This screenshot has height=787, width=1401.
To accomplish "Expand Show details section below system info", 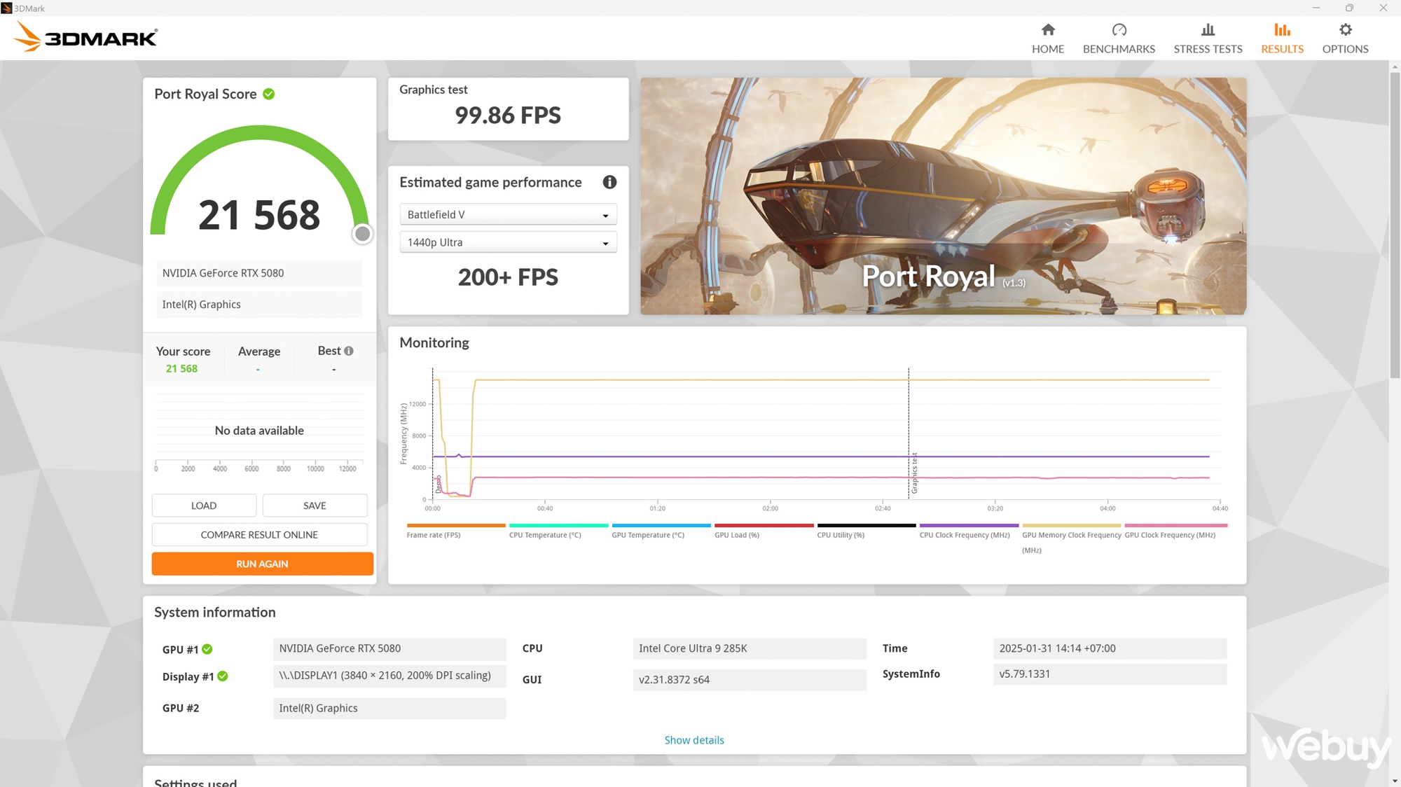I will coord(693,740).
